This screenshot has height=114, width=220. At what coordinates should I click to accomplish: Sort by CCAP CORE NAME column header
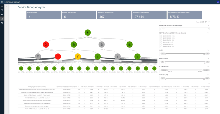[x=67, y=87]
